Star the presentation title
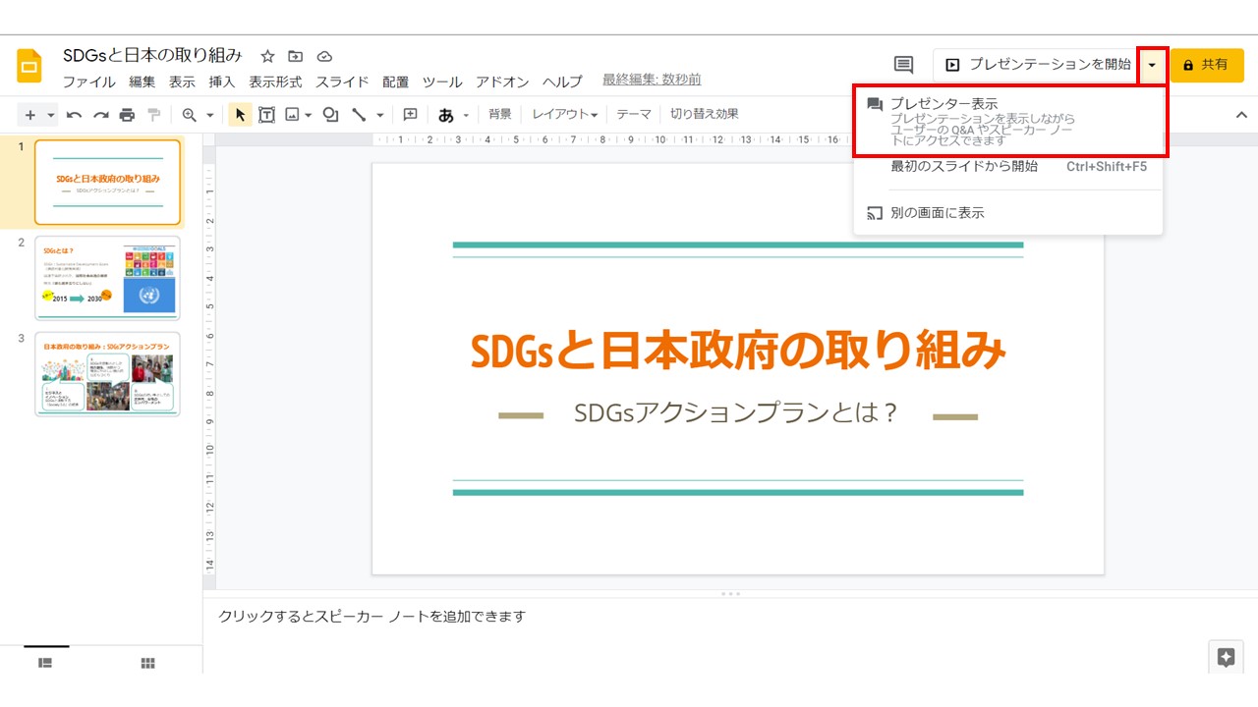The height and width of the screenshot is (707, 1258). [x=267, y=56]
